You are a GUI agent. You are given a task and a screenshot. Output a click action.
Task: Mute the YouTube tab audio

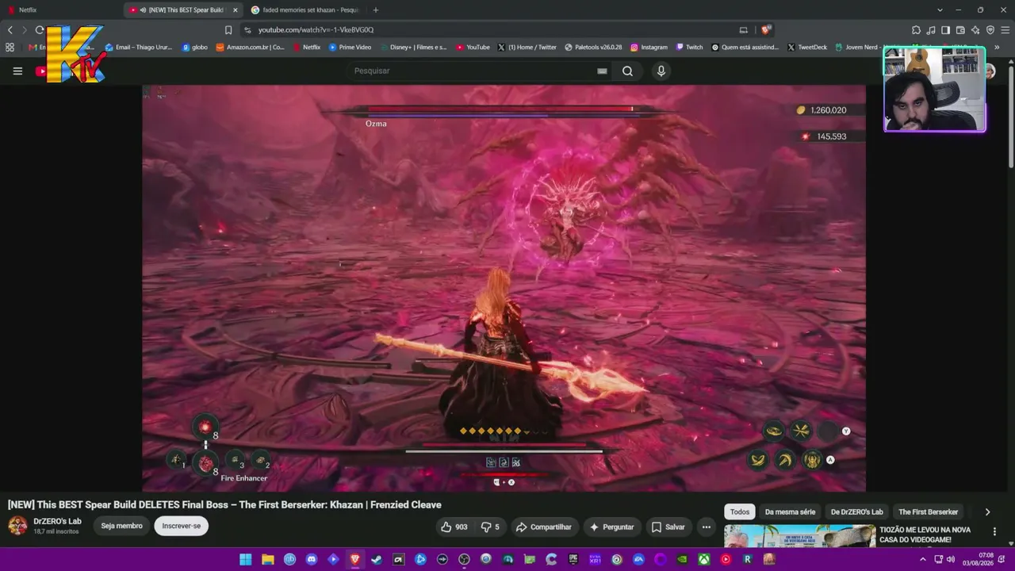[143, 10]
